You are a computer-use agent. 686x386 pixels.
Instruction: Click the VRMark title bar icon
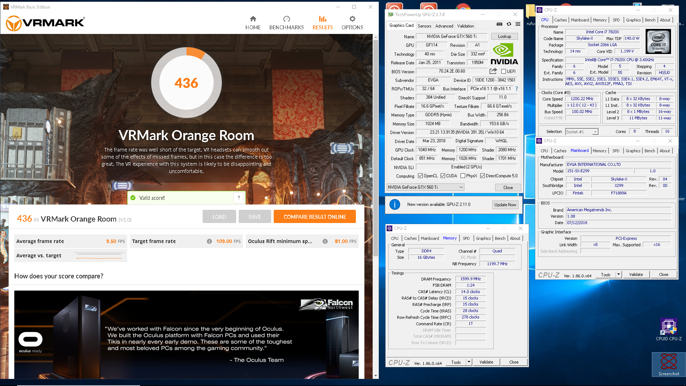coord(6,7)
